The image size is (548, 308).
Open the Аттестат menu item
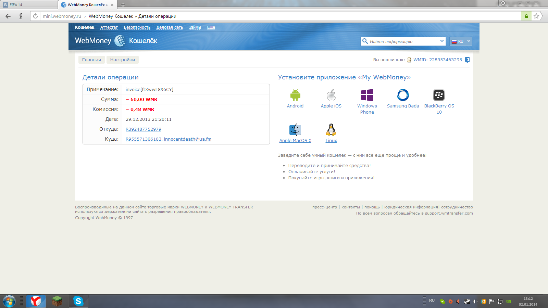[109, 27]
